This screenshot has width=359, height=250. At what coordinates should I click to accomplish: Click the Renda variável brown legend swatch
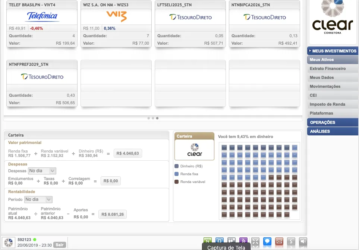coord(177,182)
